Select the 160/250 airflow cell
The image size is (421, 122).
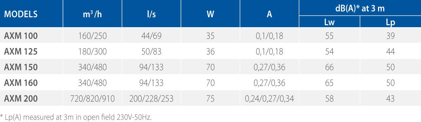click(x=93, y=36)
